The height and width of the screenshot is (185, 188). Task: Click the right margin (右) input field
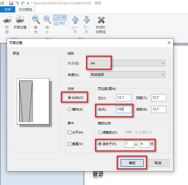124,109
